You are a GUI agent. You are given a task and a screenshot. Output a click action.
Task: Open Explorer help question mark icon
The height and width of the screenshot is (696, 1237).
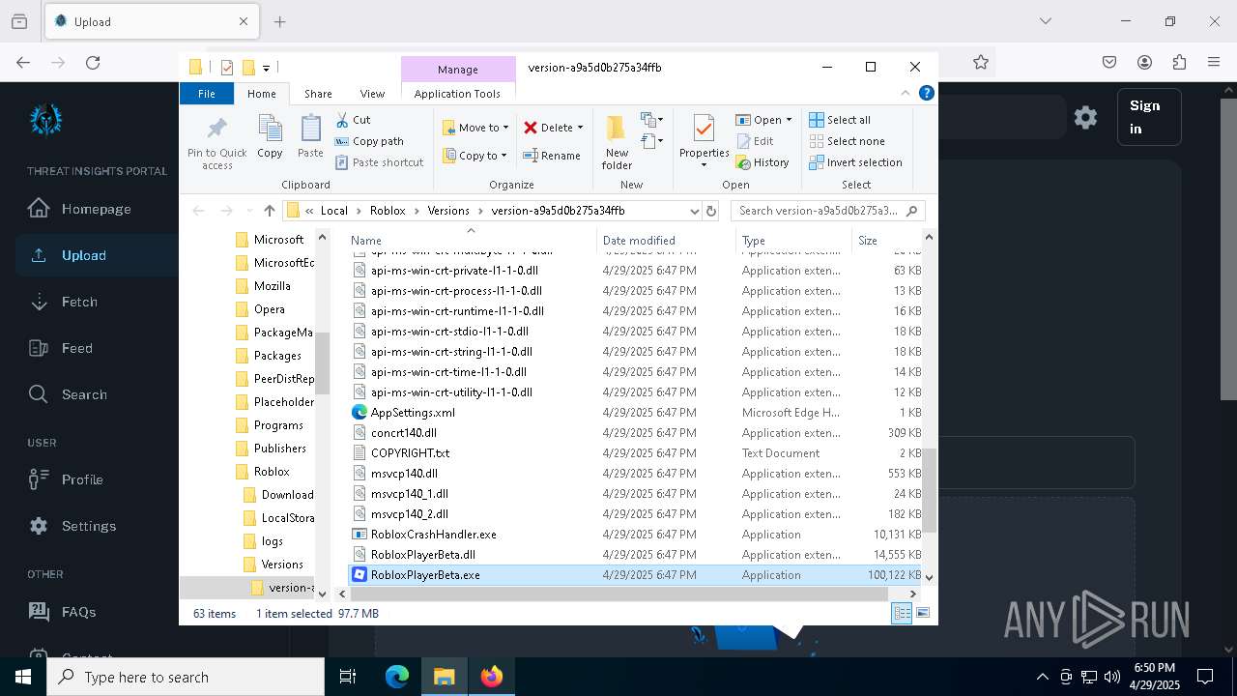tap(926, 94)
